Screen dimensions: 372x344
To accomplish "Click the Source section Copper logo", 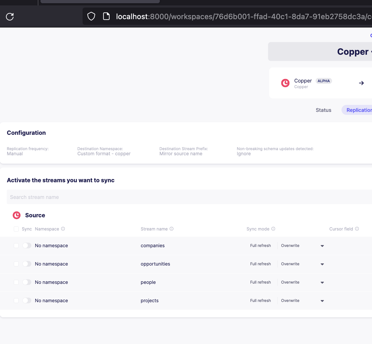I will click(17, 215).
